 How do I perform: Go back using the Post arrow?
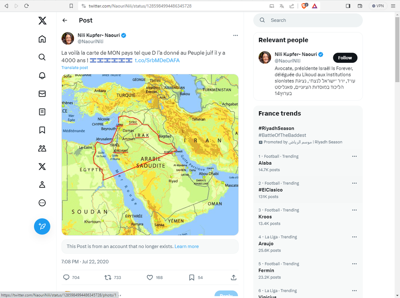point(65,20)
